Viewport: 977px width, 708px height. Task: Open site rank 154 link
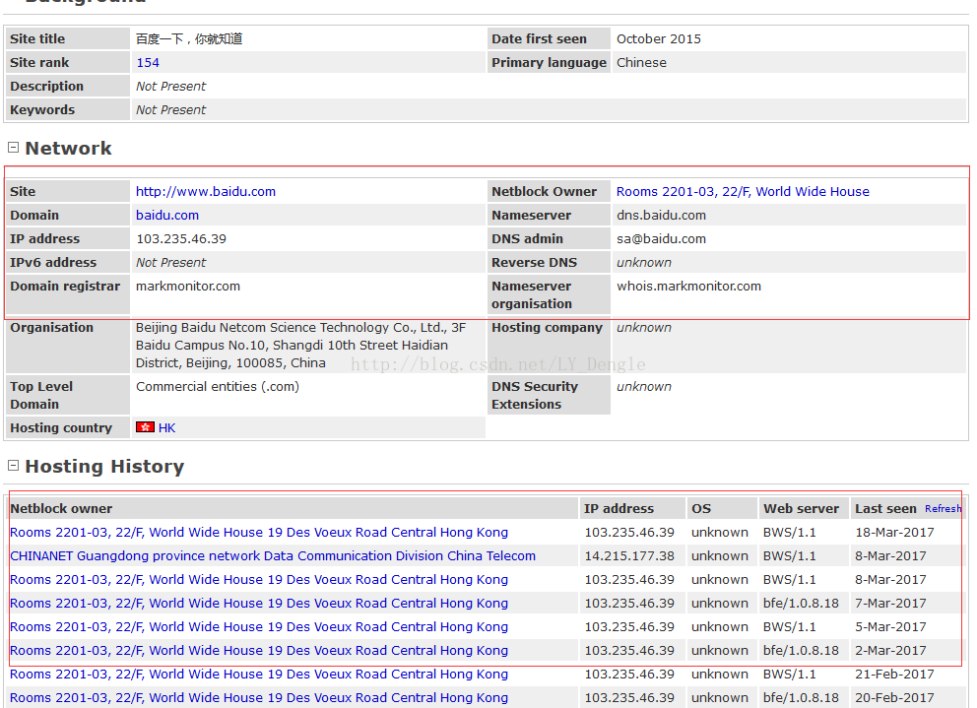coord(148,63)
